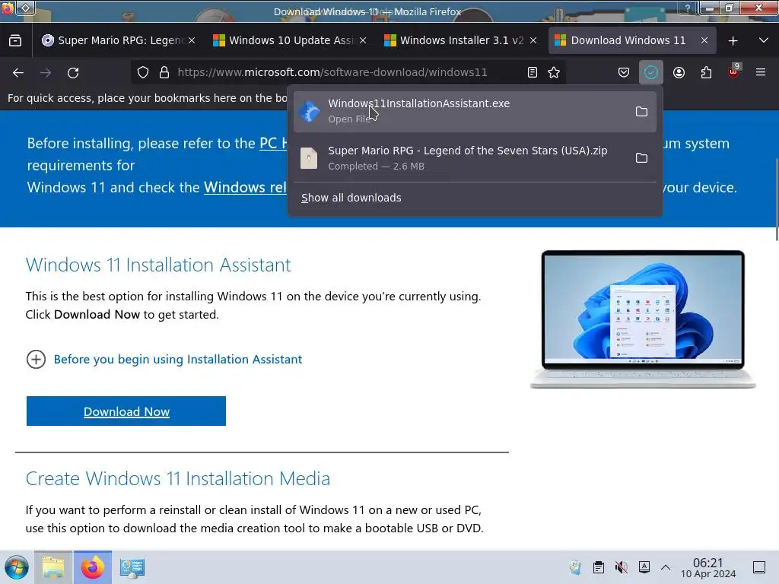This screenshot has width=779, height=584.
Task: Close the Windows Installer 3.1 tab
Action: (x=533, y=40)
